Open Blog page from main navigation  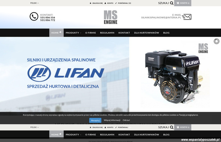pyautogui.click(x=166, y=33)
